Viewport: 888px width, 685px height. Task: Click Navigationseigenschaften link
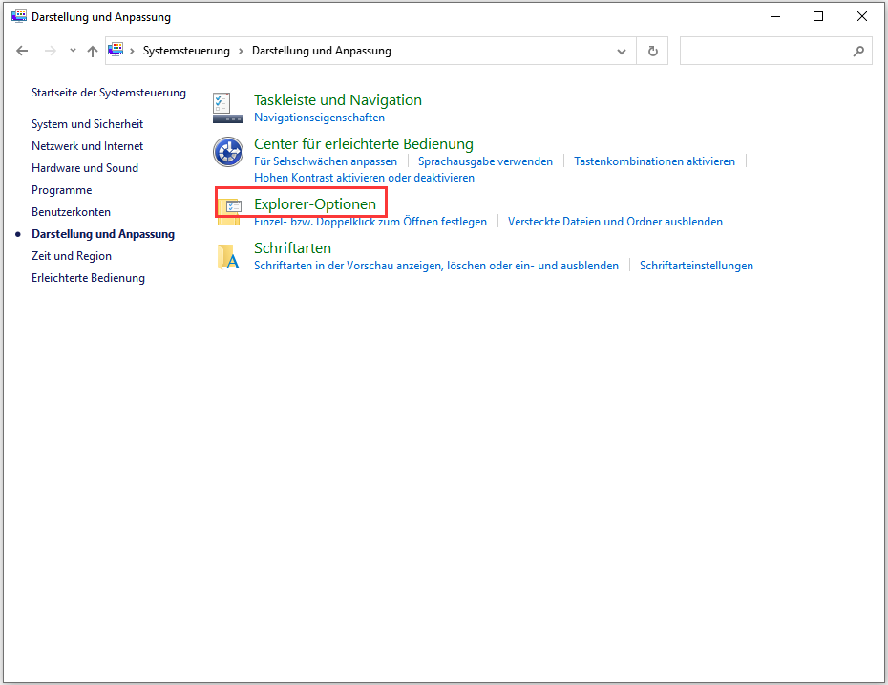pyautogui.click(x=320, y=118)
